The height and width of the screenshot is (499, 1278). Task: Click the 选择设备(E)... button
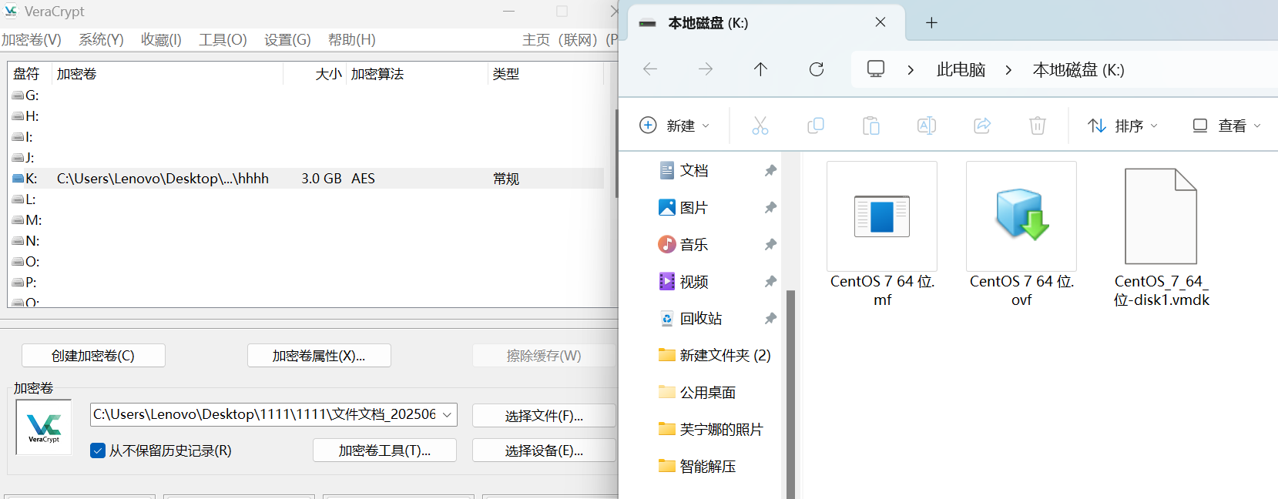[x=544, y=450]
